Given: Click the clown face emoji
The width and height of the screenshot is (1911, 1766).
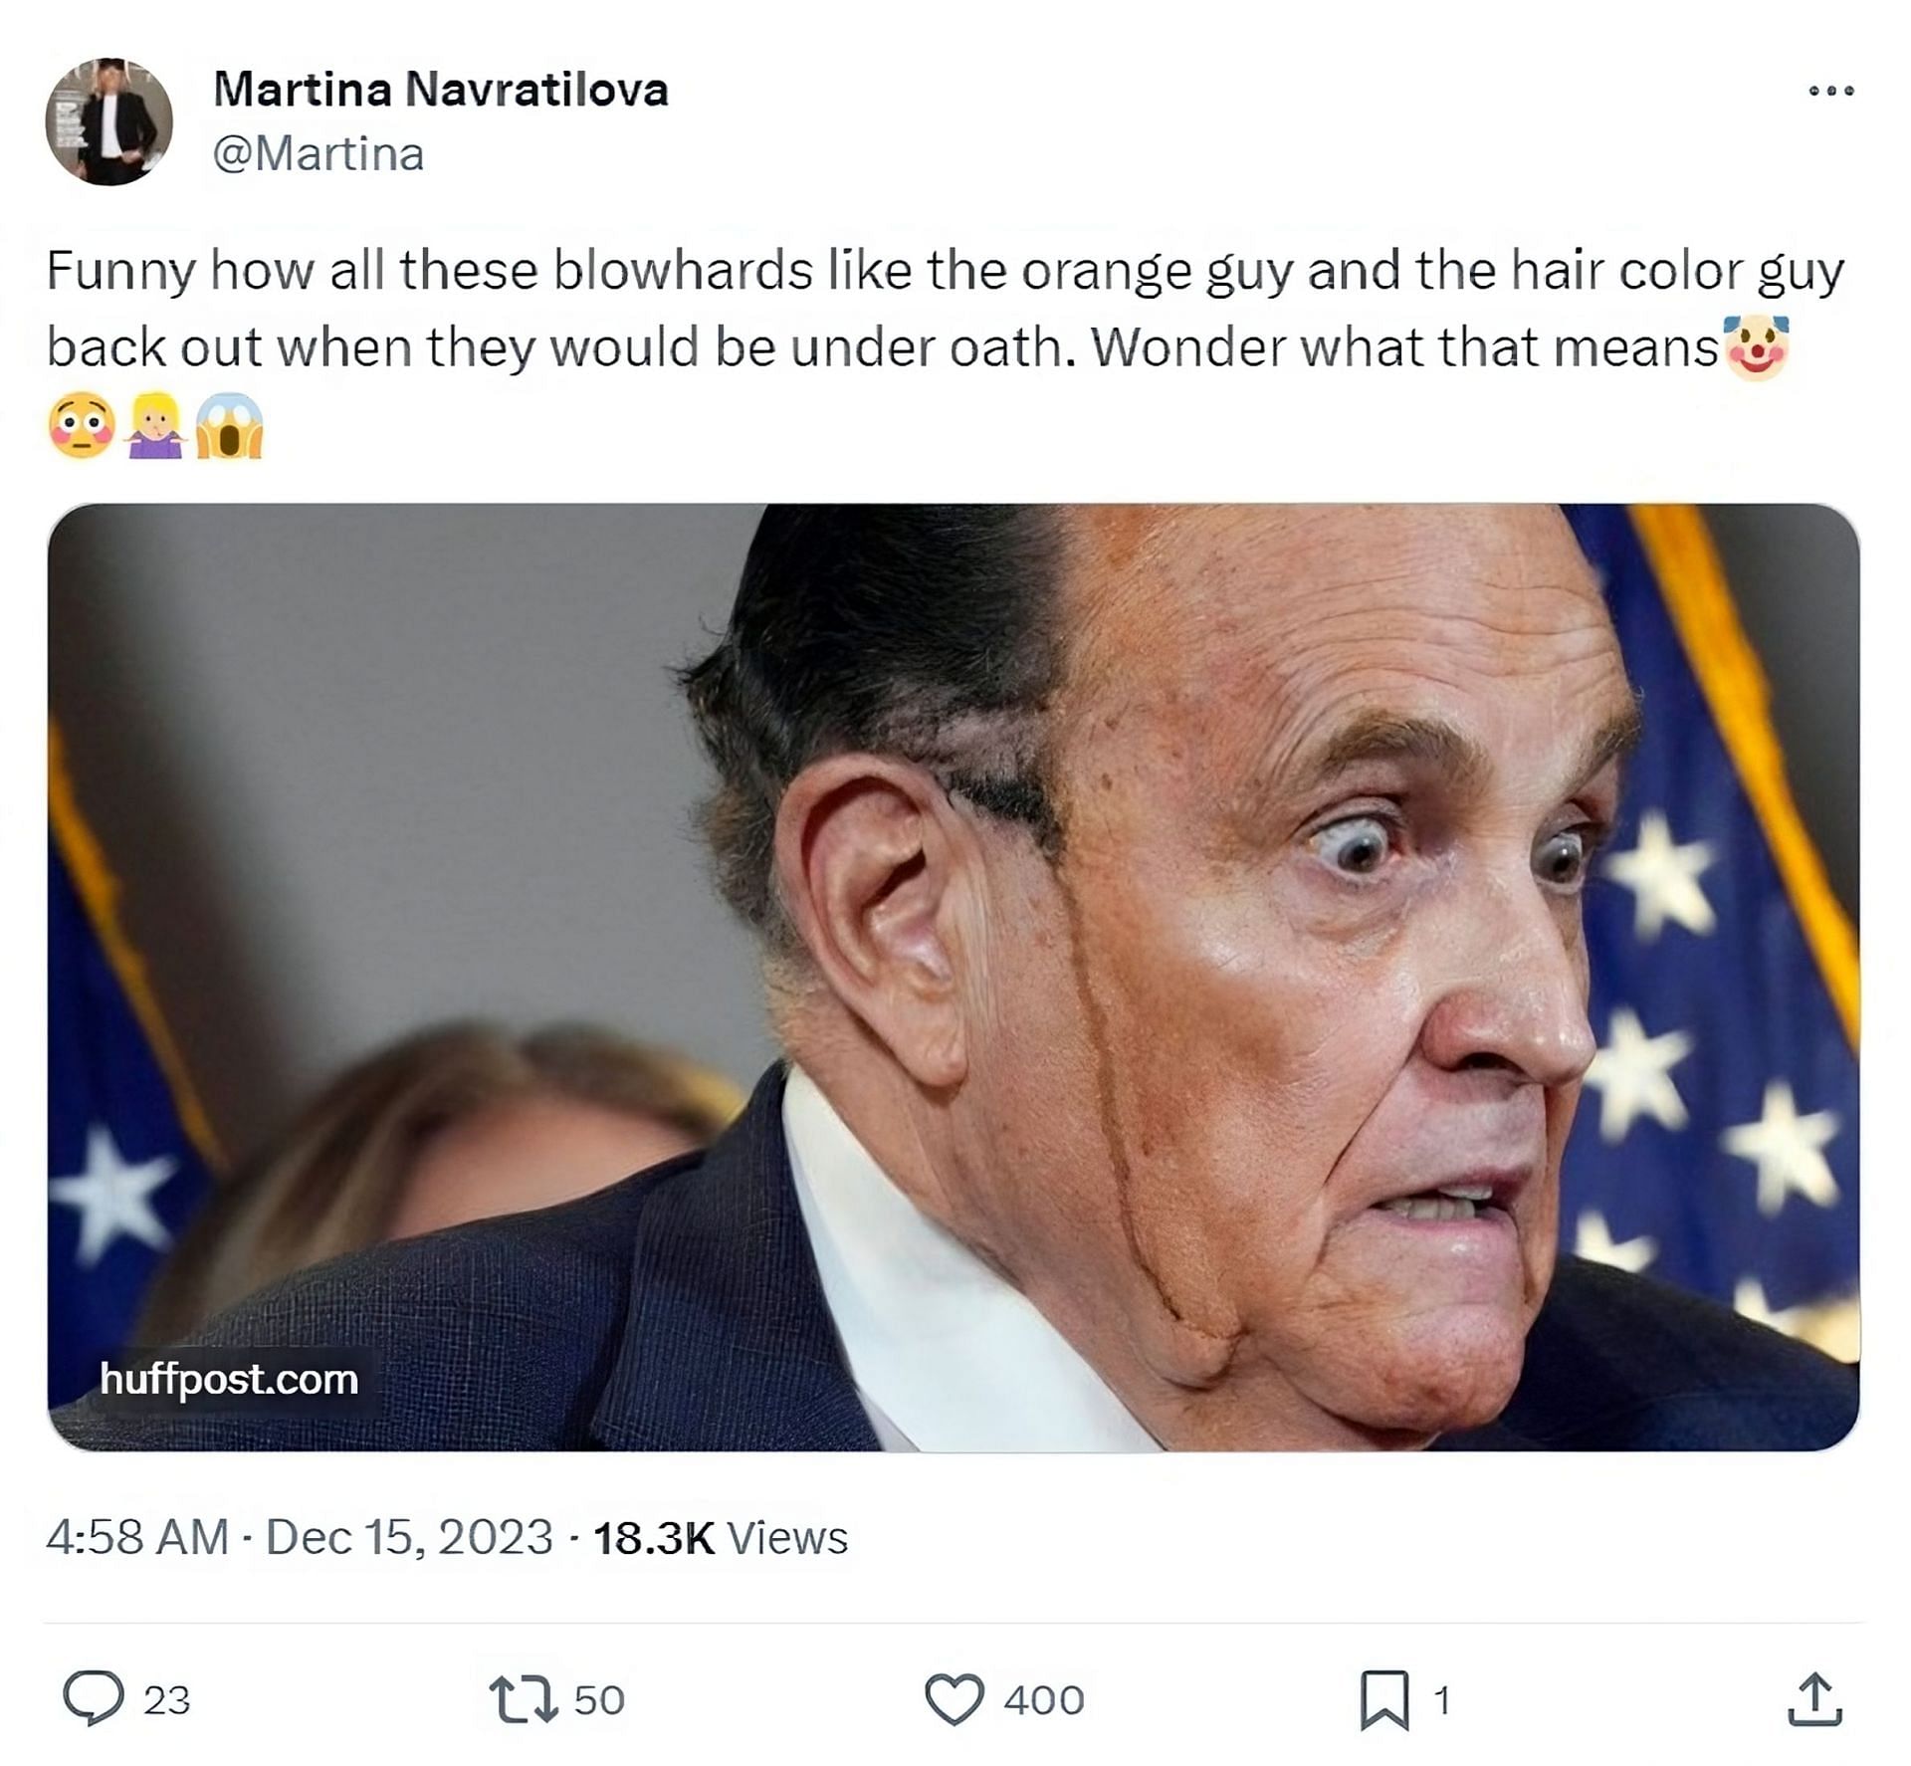Looking at the screenshot, I should (x=1757, y=347).
